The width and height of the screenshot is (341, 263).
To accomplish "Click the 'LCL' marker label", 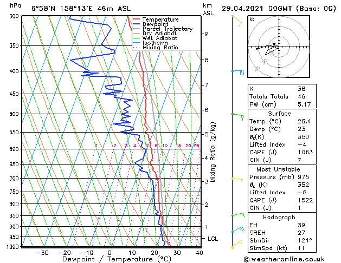I will pos(213,239).
